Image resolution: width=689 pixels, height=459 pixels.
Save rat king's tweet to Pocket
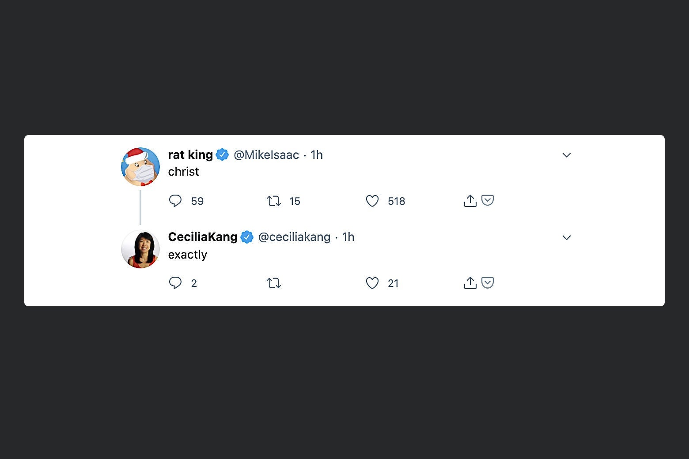488,200
